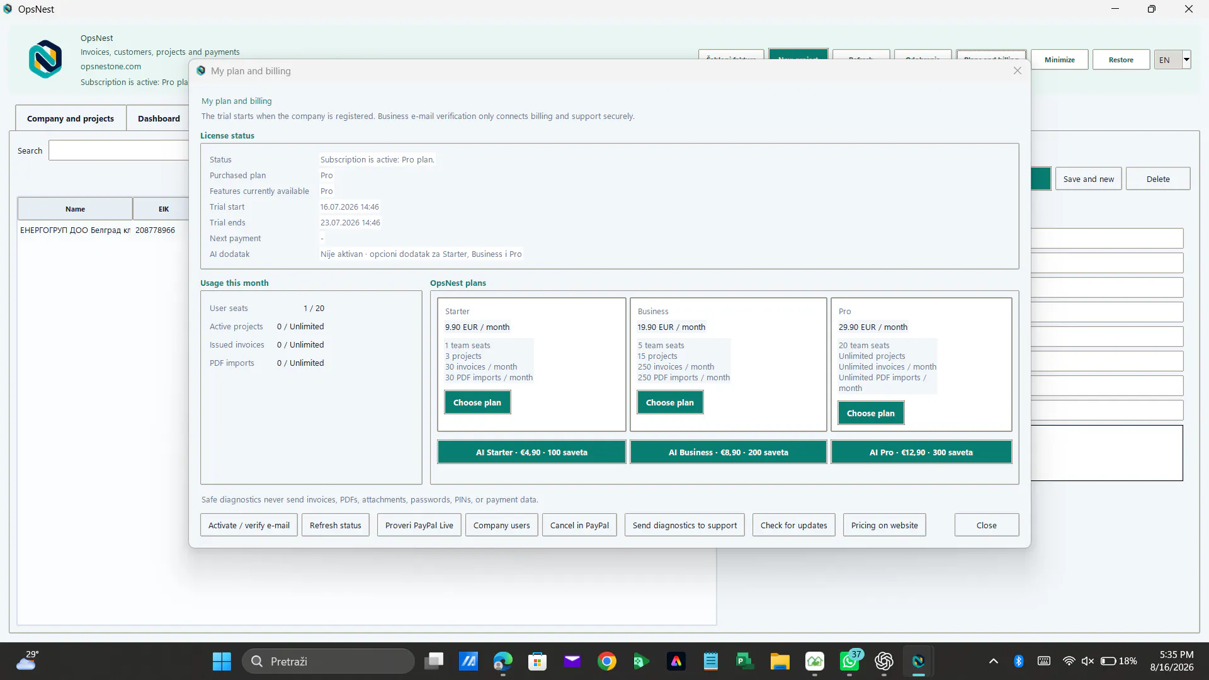Buy AI Business add-on €8,90
Viewport: 1209px width, 680px height.
click(x=729, y=452)
